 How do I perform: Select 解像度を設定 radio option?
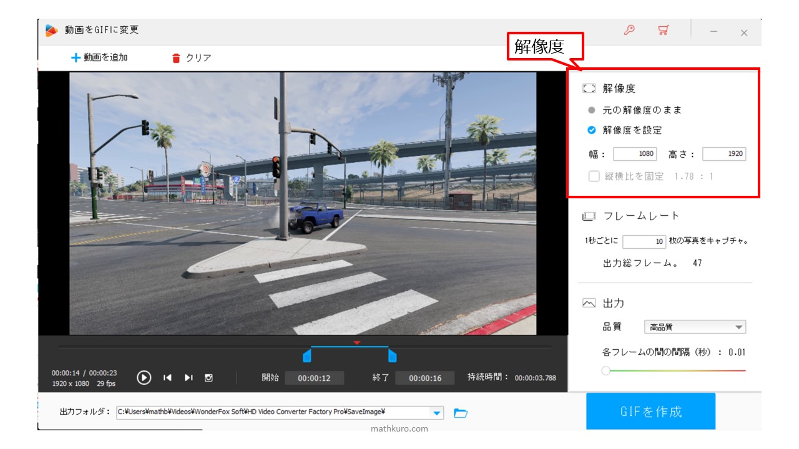click(x=625, y=130)
